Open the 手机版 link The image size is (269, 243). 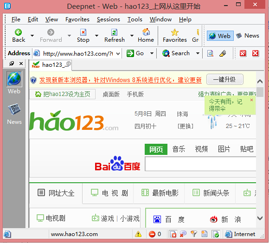(135, 94)
